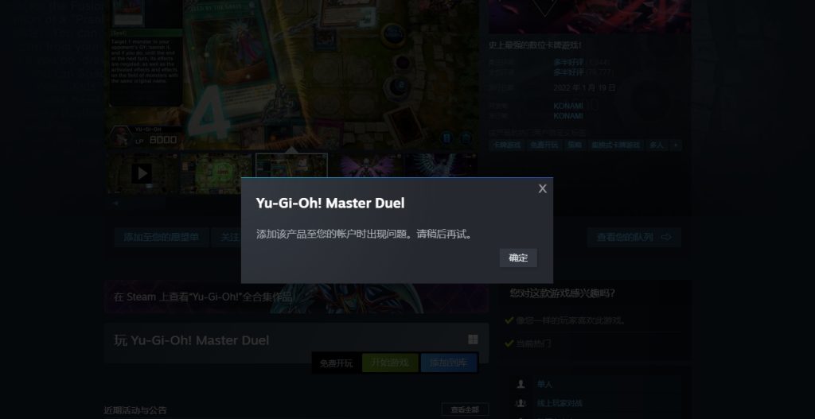Click 添加至您的愿望单 wishlist button
815x419 pixels.
coord(161,237)
